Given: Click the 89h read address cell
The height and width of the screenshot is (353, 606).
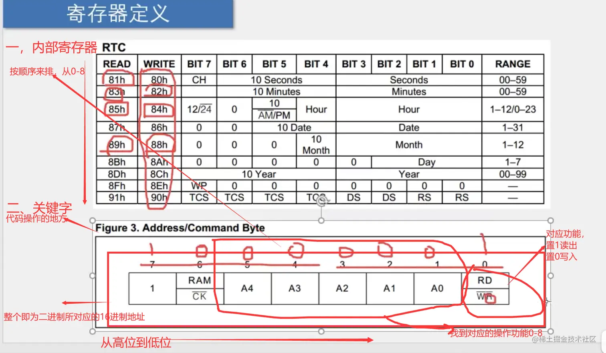Looking at the screenshot, I should tap(117, 145).
